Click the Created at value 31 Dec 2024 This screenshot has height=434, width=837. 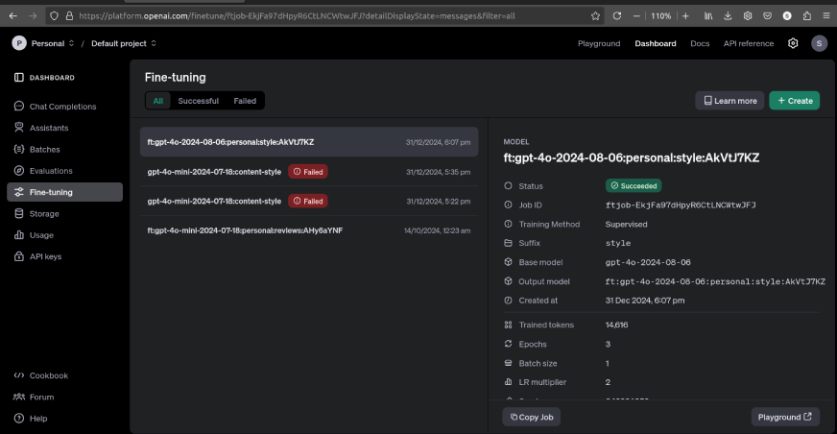tap(645, 301)
